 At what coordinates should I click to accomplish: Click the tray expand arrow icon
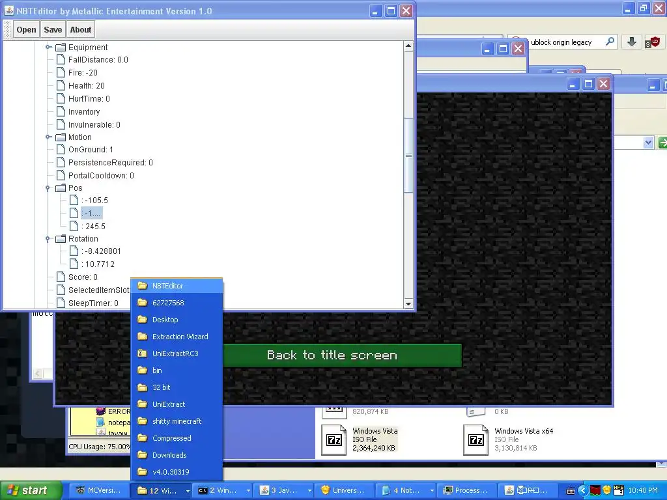click(582, 491)
